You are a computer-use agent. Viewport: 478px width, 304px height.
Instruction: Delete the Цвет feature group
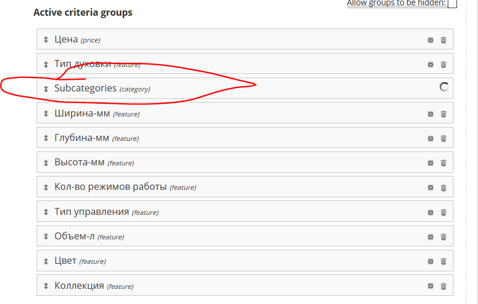(x=444, y=261)
